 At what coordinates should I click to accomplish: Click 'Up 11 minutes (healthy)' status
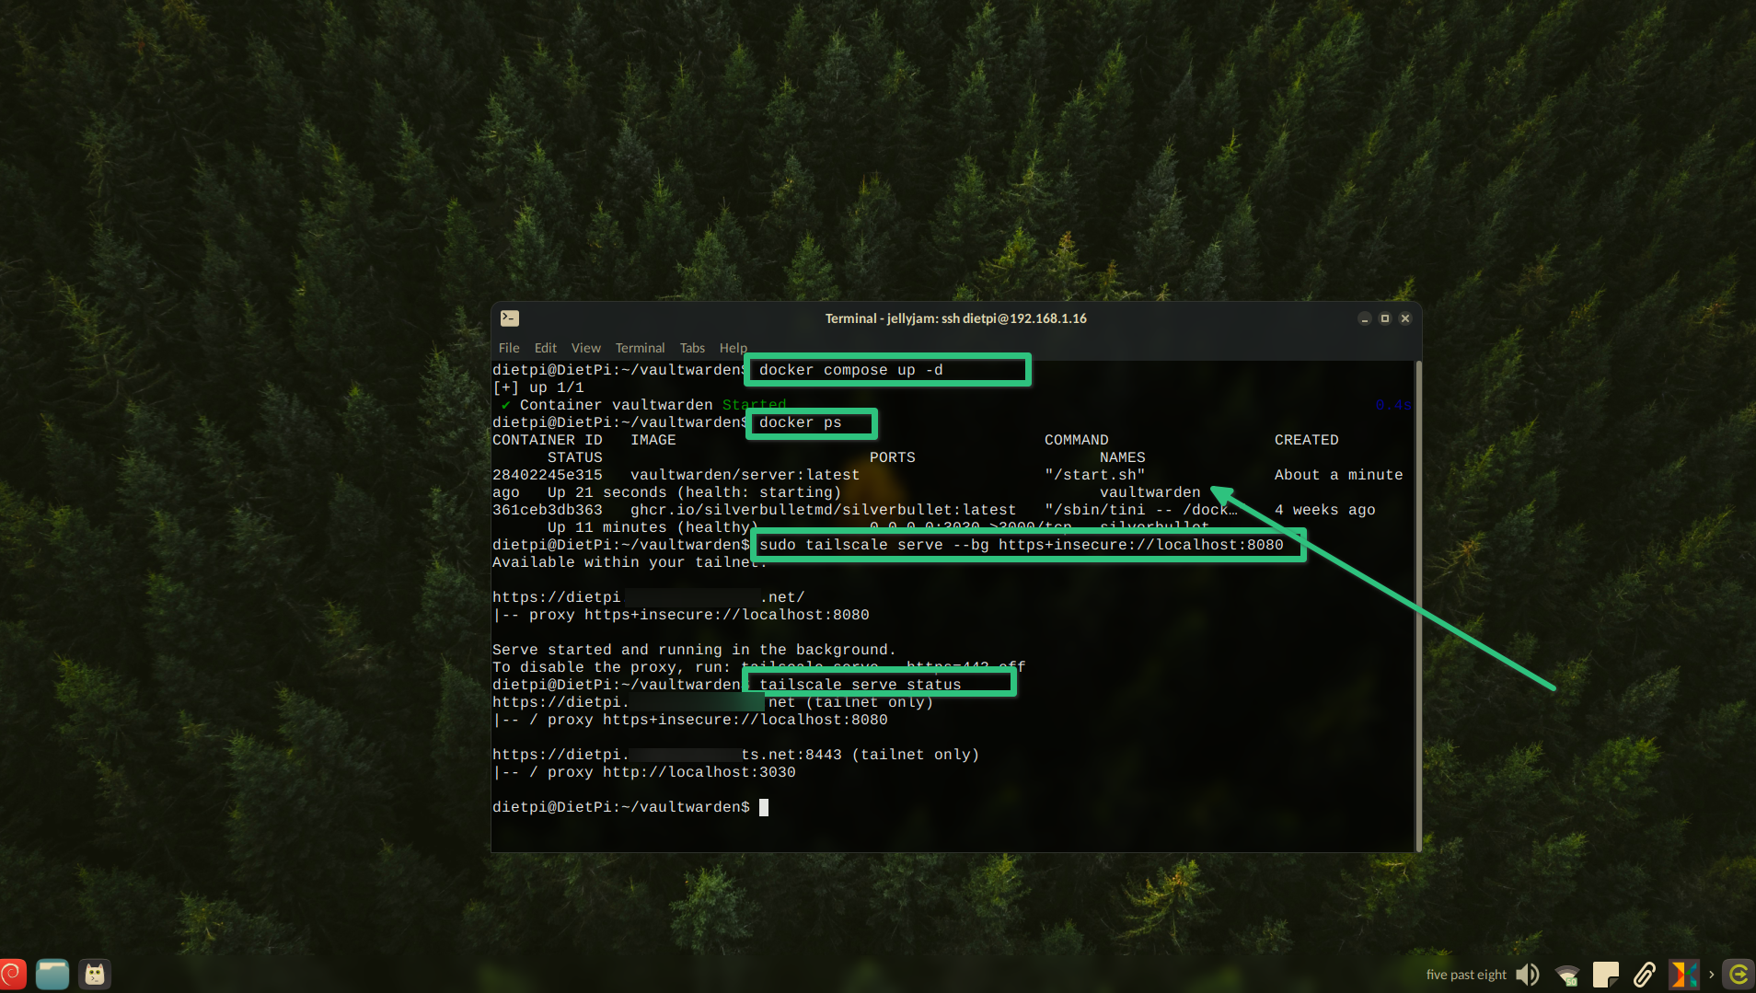pos(653,527)
